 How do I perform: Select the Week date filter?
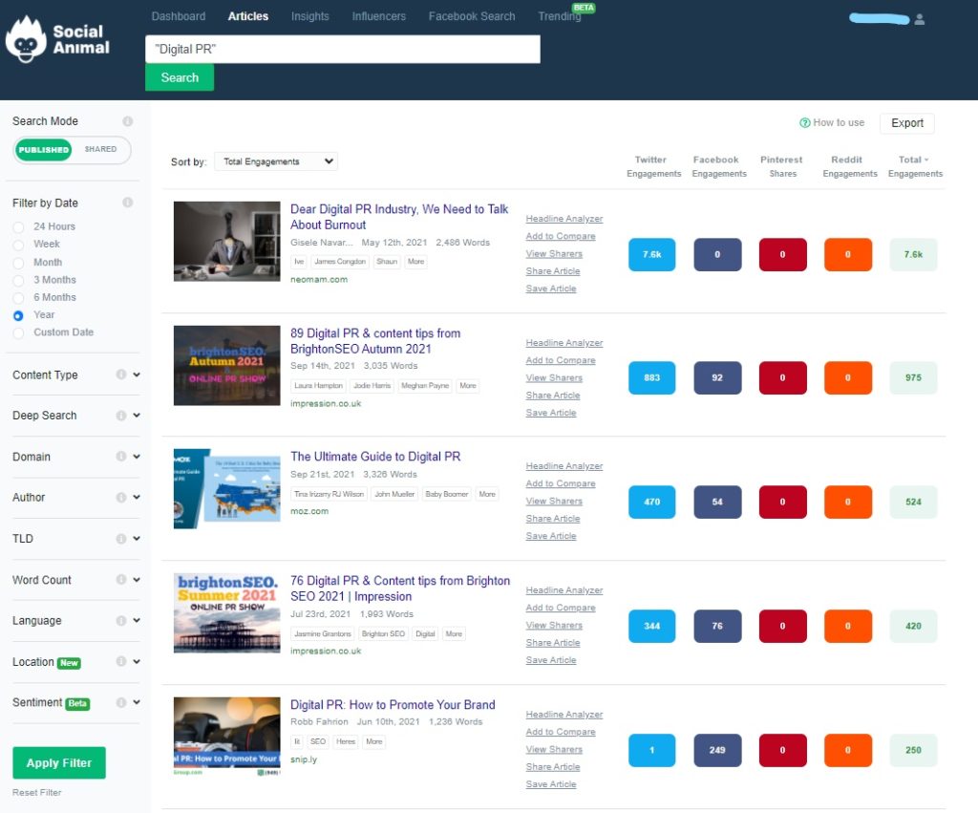[19, 245]
